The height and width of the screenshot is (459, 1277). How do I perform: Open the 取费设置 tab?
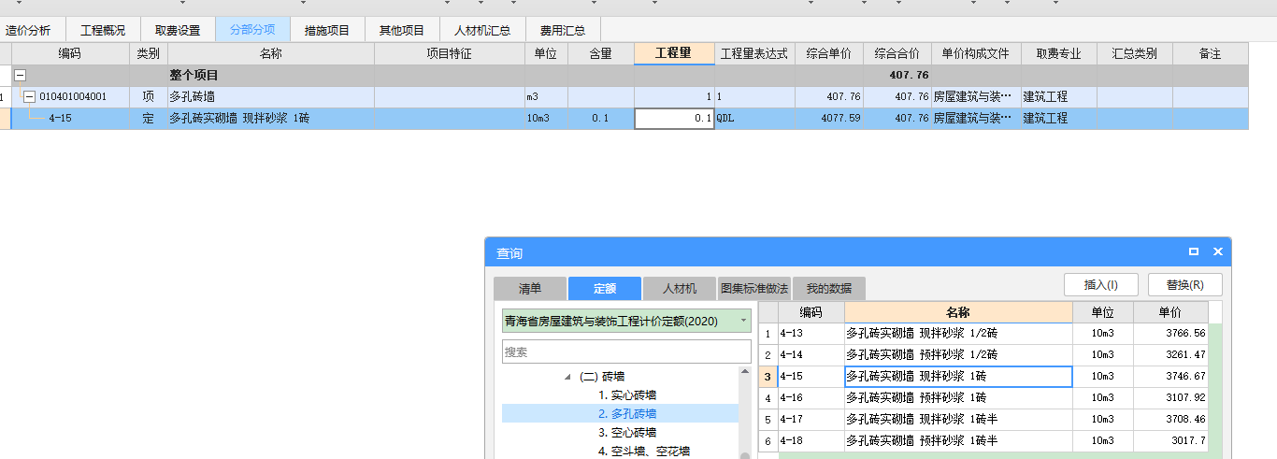click(x=178, y=30)
